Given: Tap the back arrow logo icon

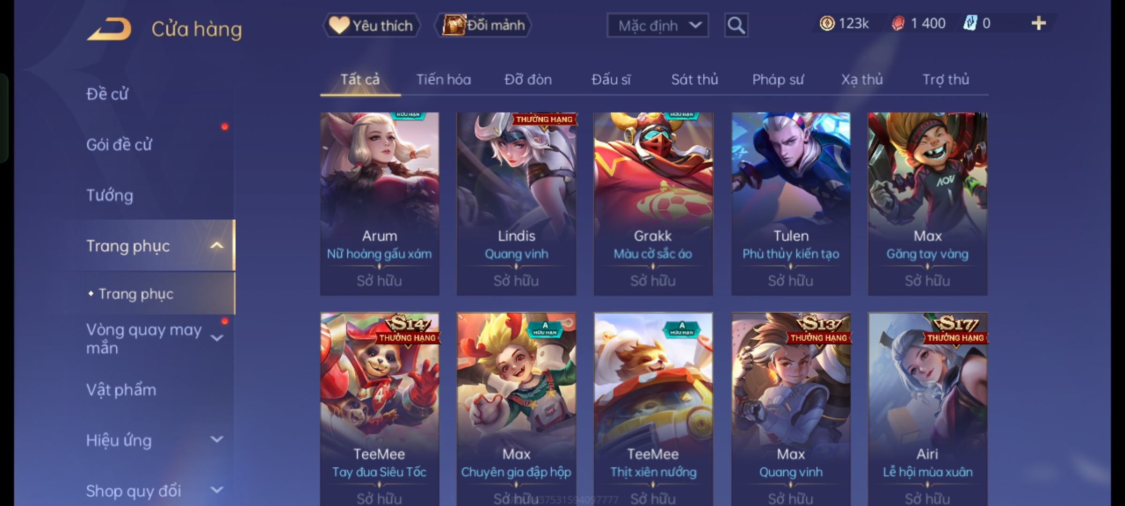Looking at the screenshot, I should 109,29.
